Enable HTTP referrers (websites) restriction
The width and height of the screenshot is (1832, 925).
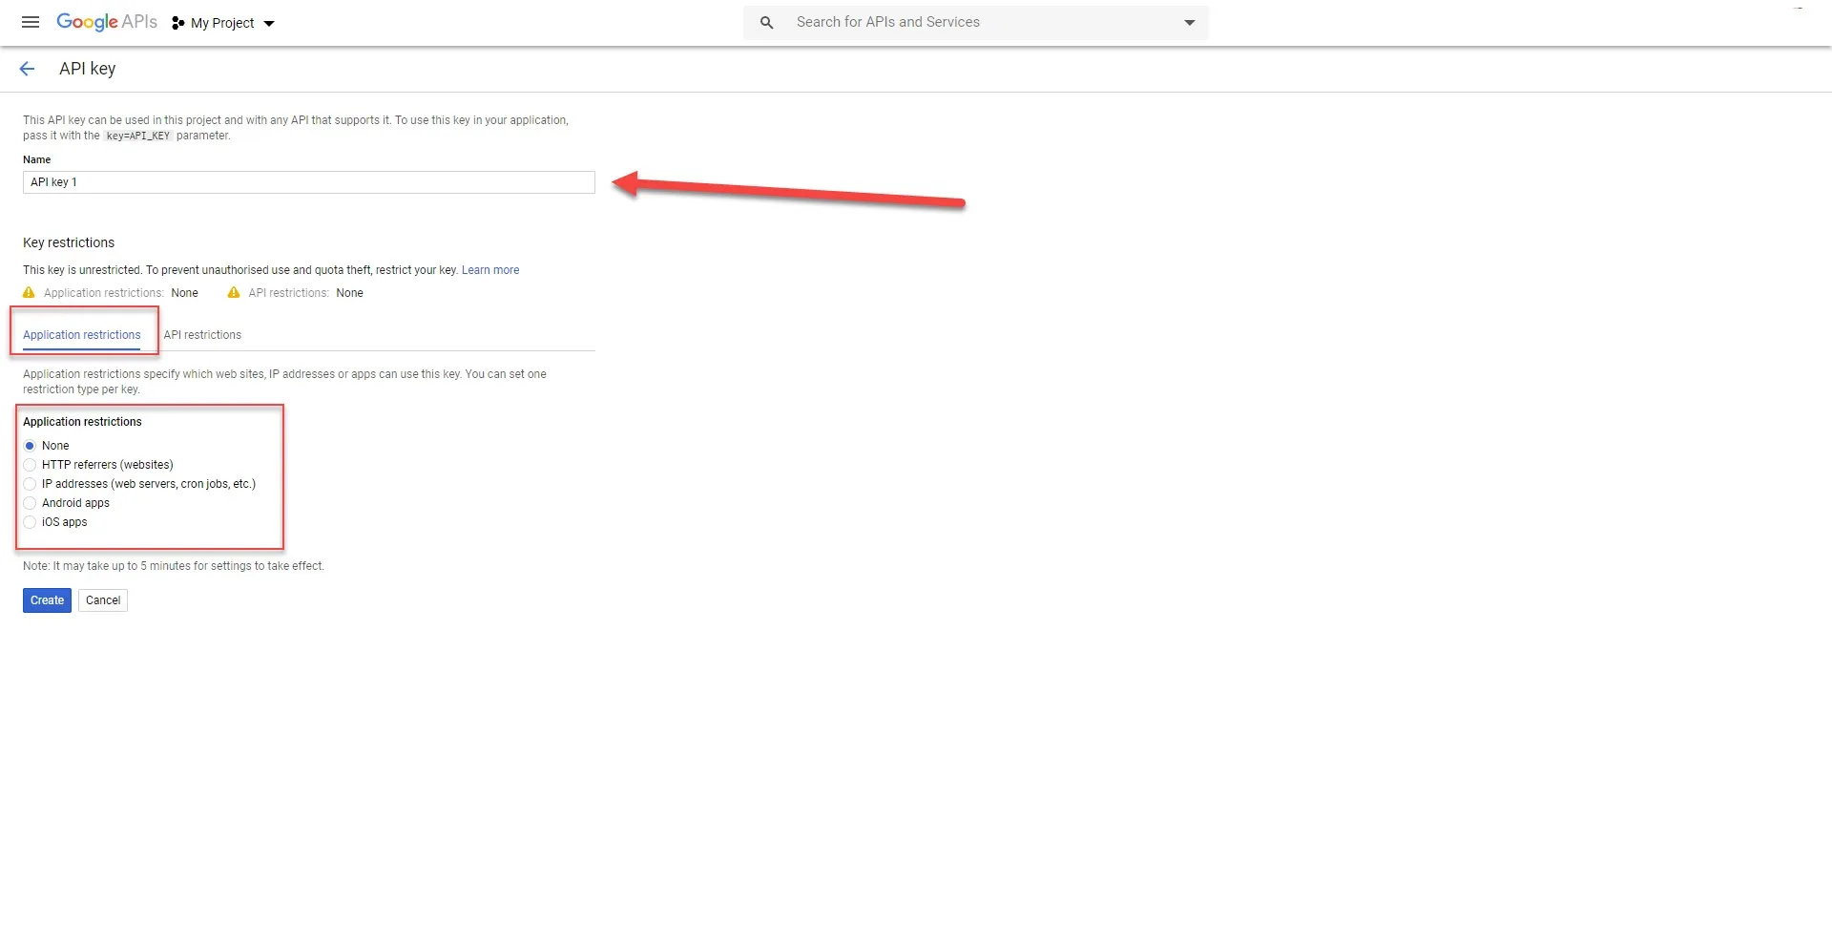click(30, 465)
